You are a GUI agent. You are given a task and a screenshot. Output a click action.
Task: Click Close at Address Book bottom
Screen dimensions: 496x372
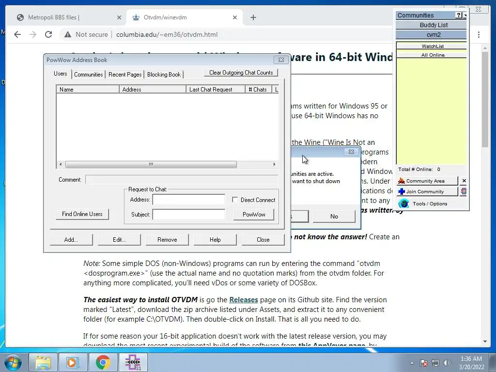[263, 240]
